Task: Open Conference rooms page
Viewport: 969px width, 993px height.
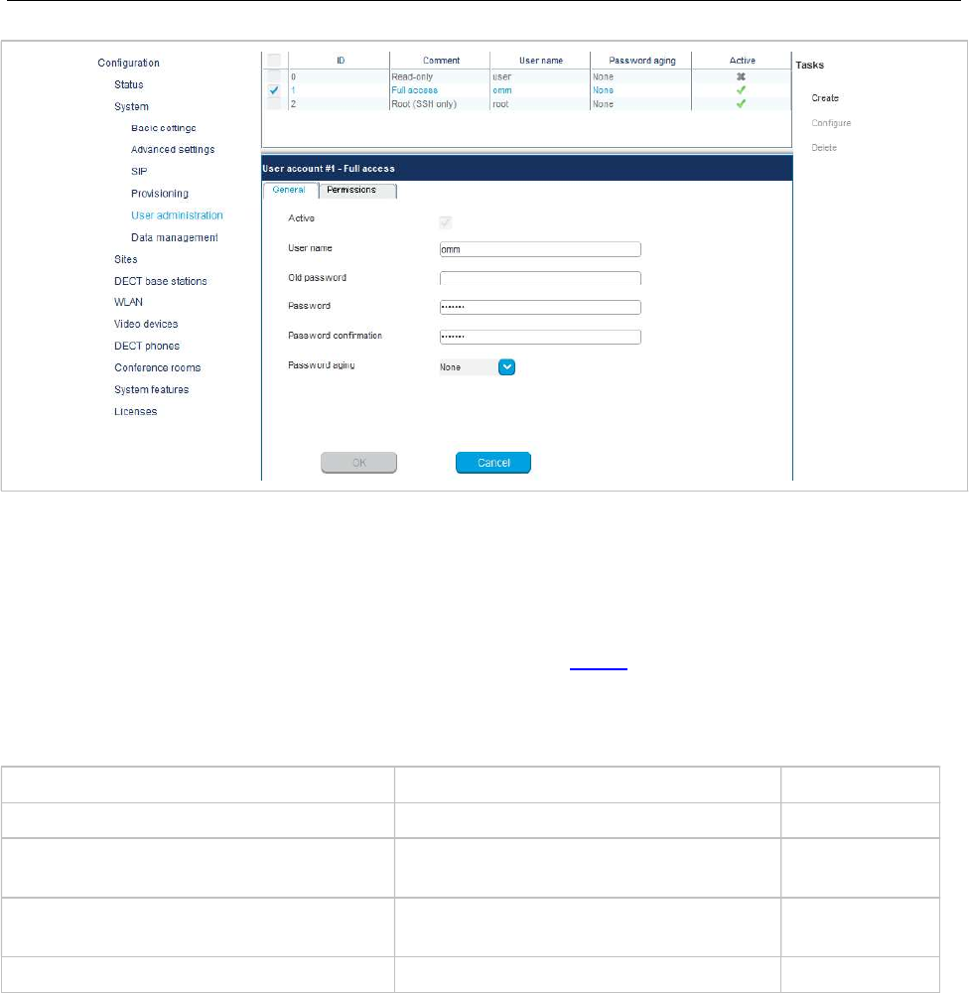Action: tap(157, 368)
